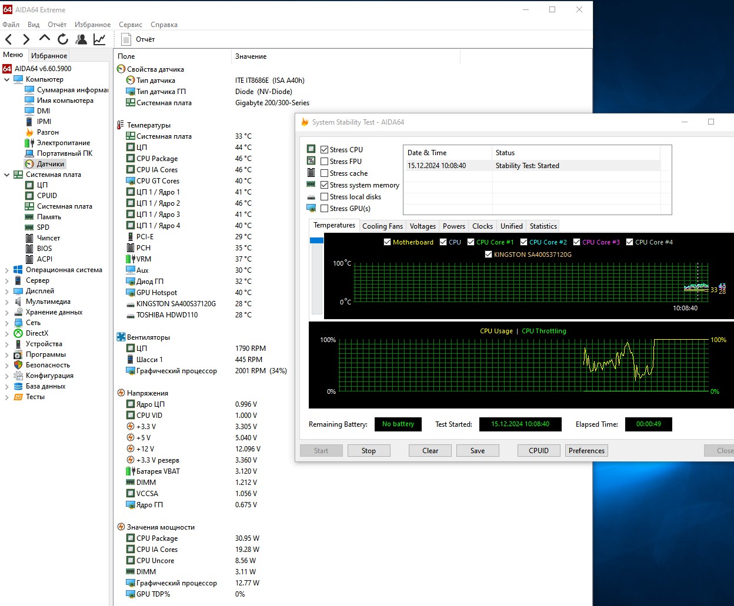The width and height of the screenshot is (734, 606).
Task: Enable the Stress FPU checkbox
Action: [x=324, y=162]
